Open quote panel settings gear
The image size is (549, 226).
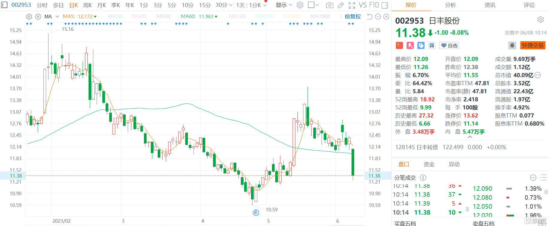tap(540, 20)
